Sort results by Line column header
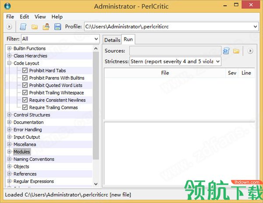This screenshot has width=263, height=203. [246, 73]
